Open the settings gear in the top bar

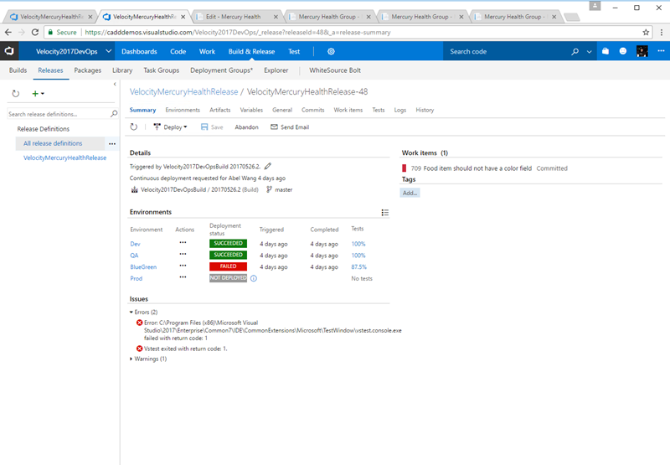(331, 51)
